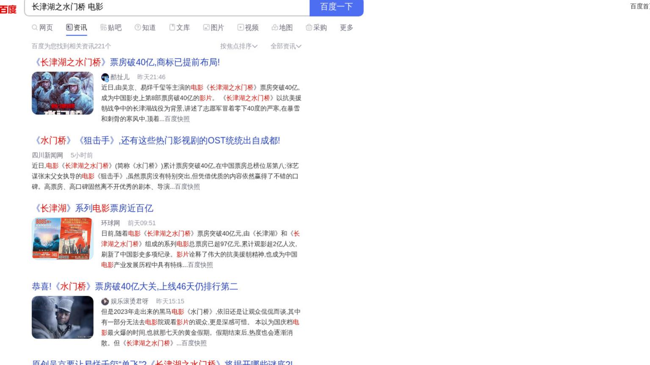This screenshot has width=650, height=365.
Task: Click the soldiers poster thumbnail of first result
Action: (x=63, y=93)
